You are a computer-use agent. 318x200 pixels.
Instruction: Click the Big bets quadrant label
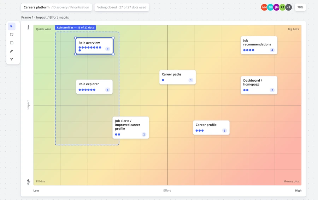point(293,29)
